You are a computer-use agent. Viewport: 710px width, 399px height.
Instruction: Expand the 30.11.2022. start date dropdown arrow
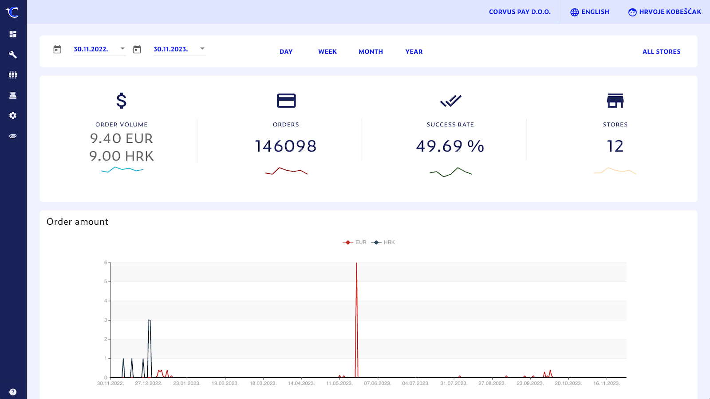[x=122, y=49]
